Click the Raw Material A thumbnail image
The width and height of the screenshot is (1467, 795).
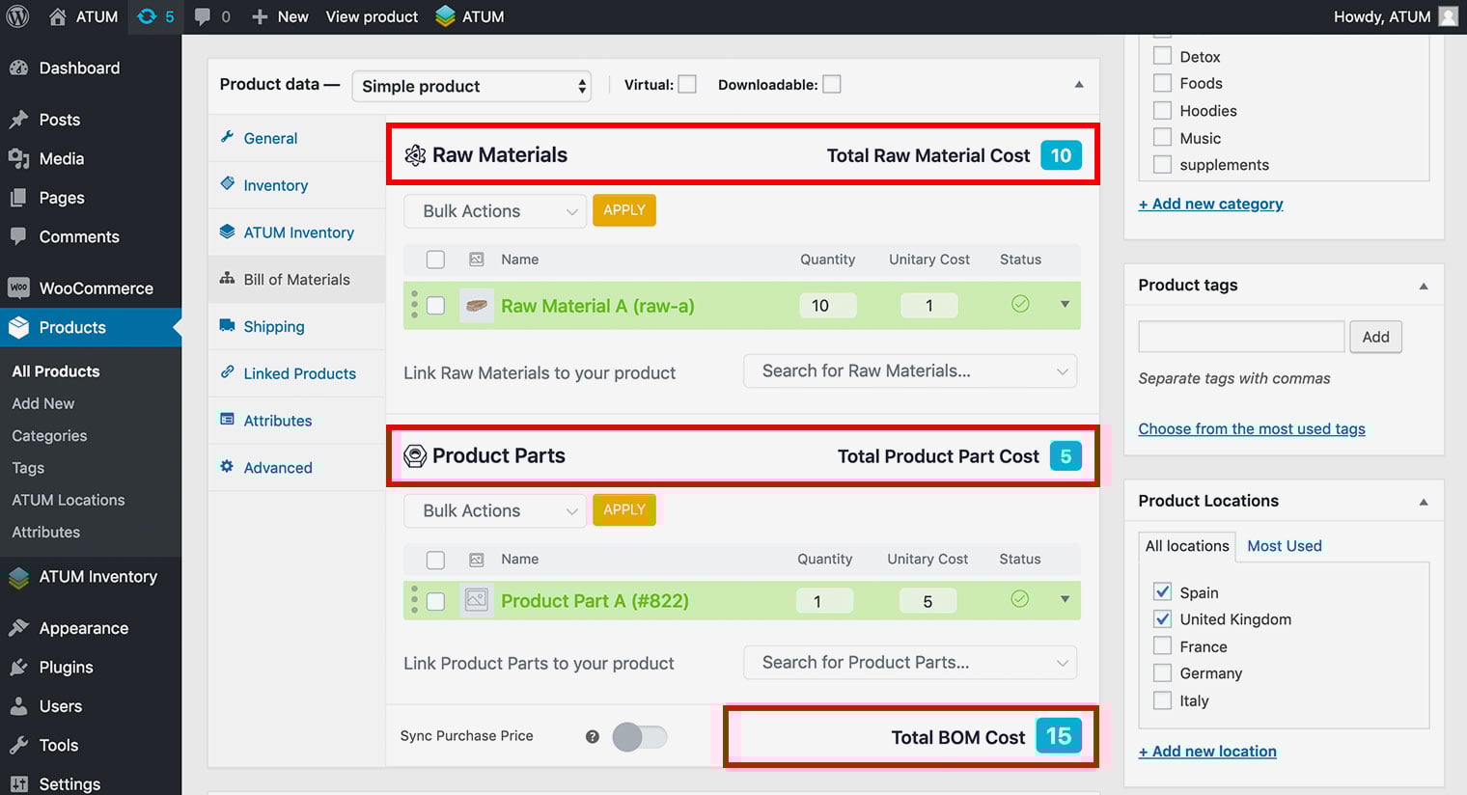(x=477, y=306)
